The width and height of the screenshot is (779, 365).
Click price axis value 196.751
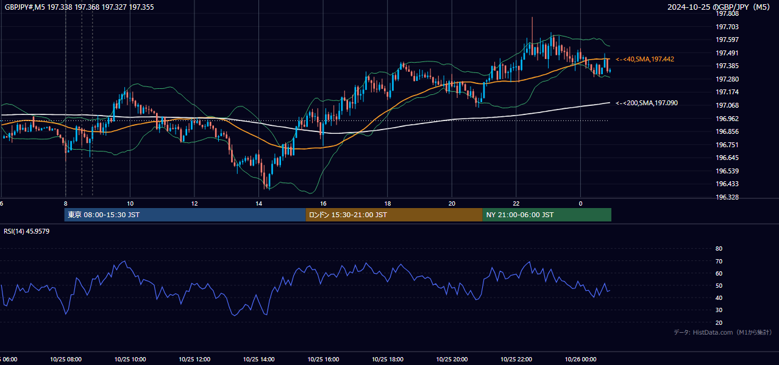[727, 145]
